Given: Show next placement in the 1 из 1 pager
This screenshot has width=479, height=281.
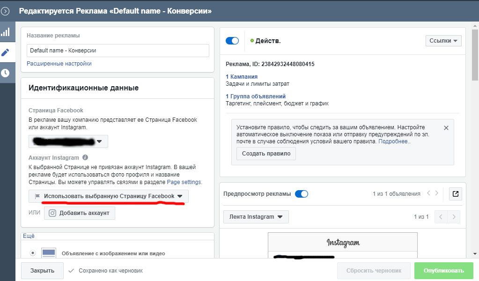Looking at the screenshot, I should [454, 217].
